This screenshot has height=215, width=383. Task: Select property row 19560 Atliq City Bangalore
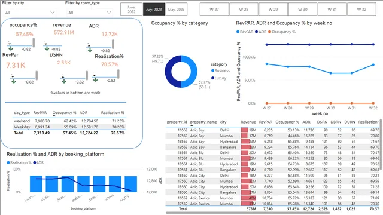click(x=272, y=192)
